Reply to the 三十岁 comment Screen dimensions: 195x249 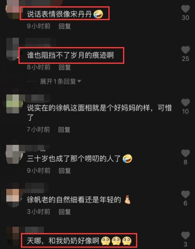[64, 171]
